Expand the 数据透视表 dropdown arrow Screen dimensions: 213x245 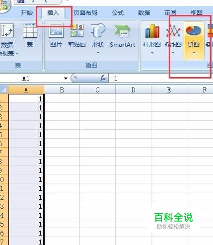click(17, 54)
